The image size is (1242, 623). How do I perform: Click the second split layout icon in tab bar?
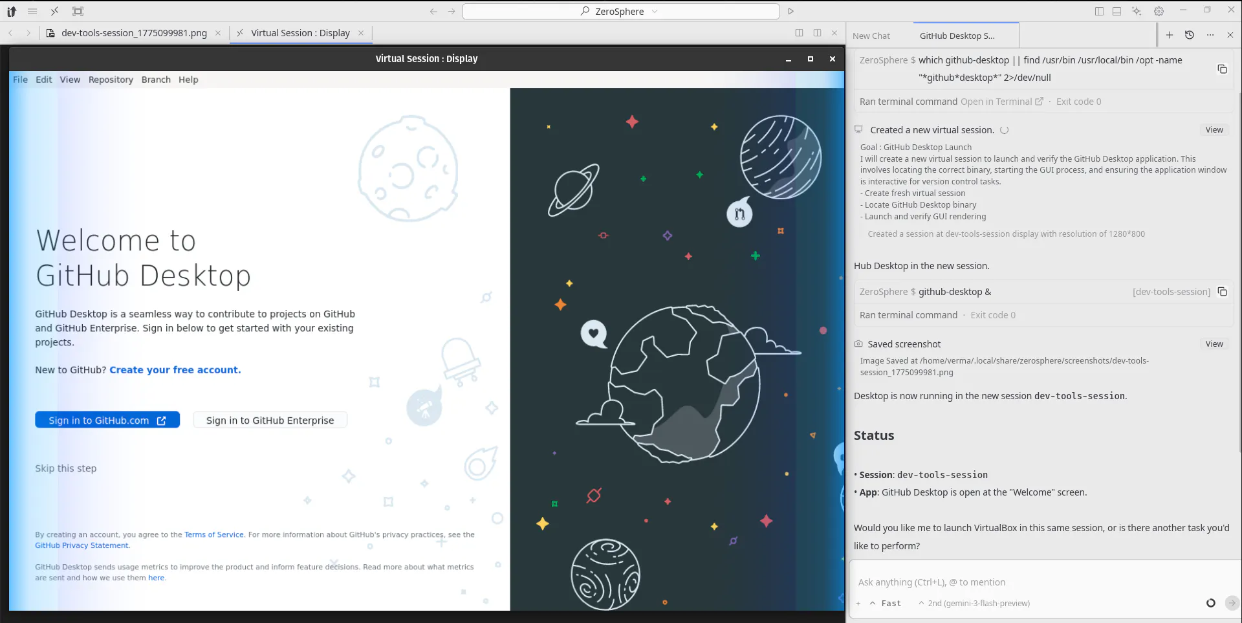point(817,33)
